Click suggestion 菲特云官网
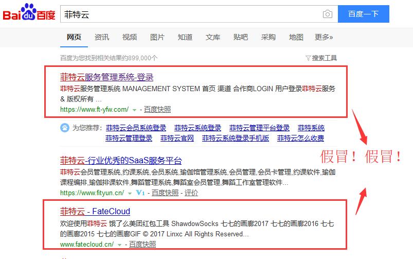The image size is (413, 259). (x=177, y=138)
